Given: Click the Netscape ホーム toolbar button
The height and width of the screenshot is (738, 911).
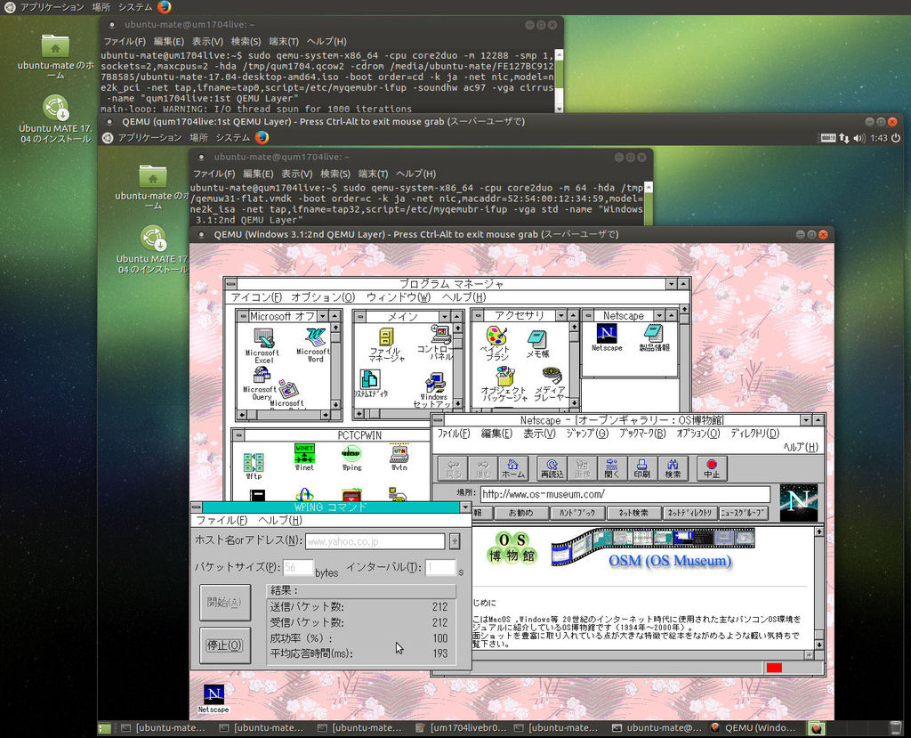Looking at the screenshot, I should coord(513,468).
